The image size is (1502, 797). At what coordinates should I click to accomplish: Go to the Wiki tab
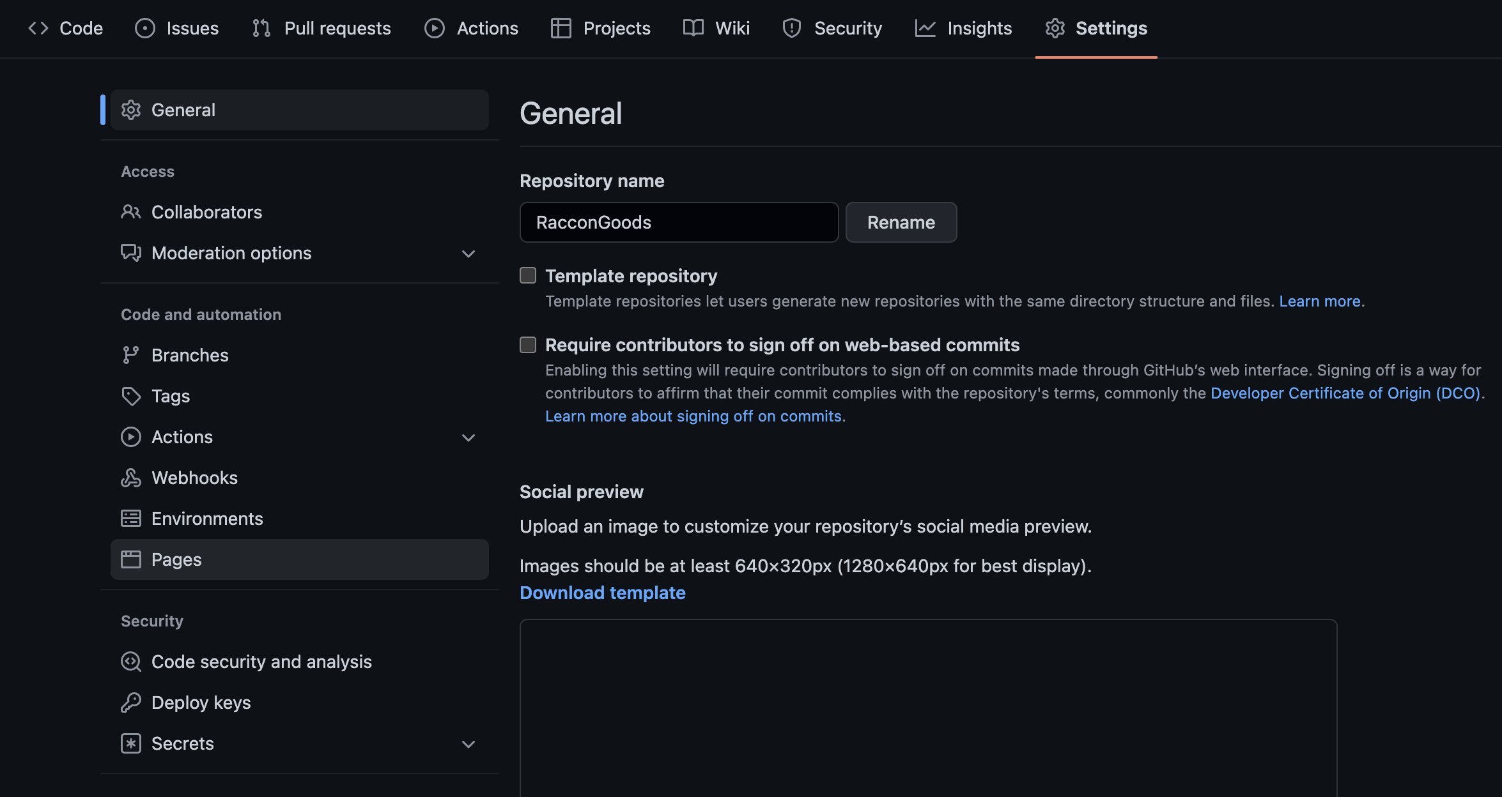[716, 28]
